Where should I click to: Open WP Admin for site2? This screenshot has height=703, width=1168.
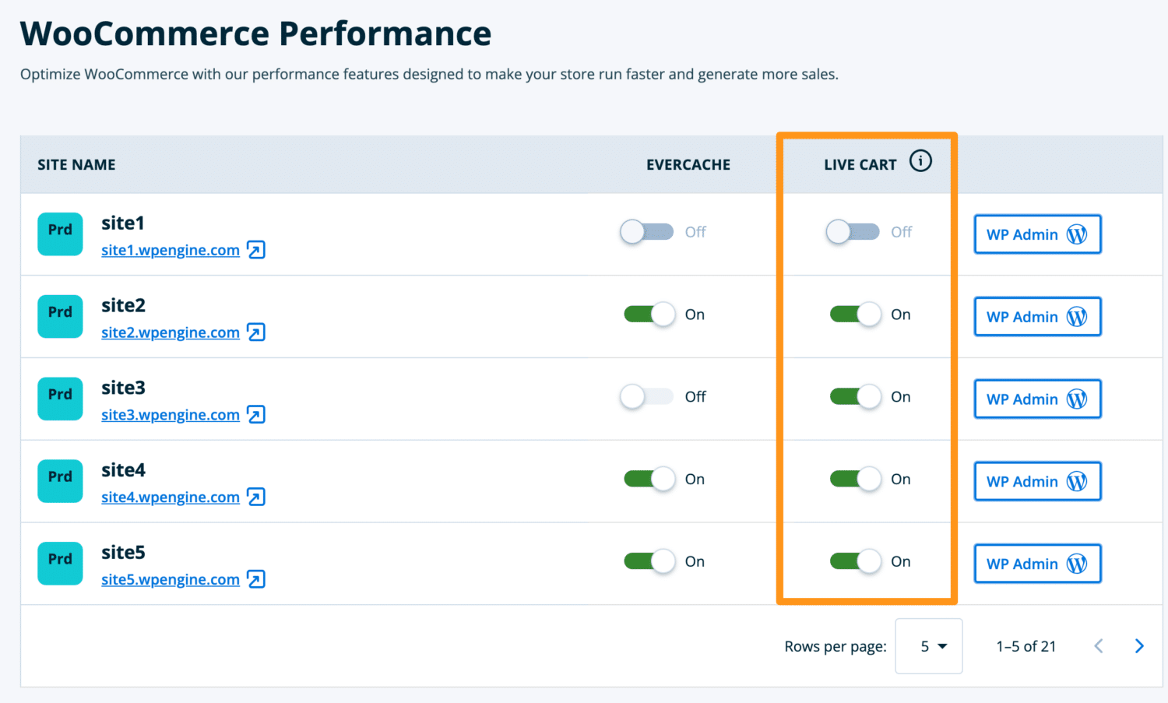click(x=1037, y=317)
